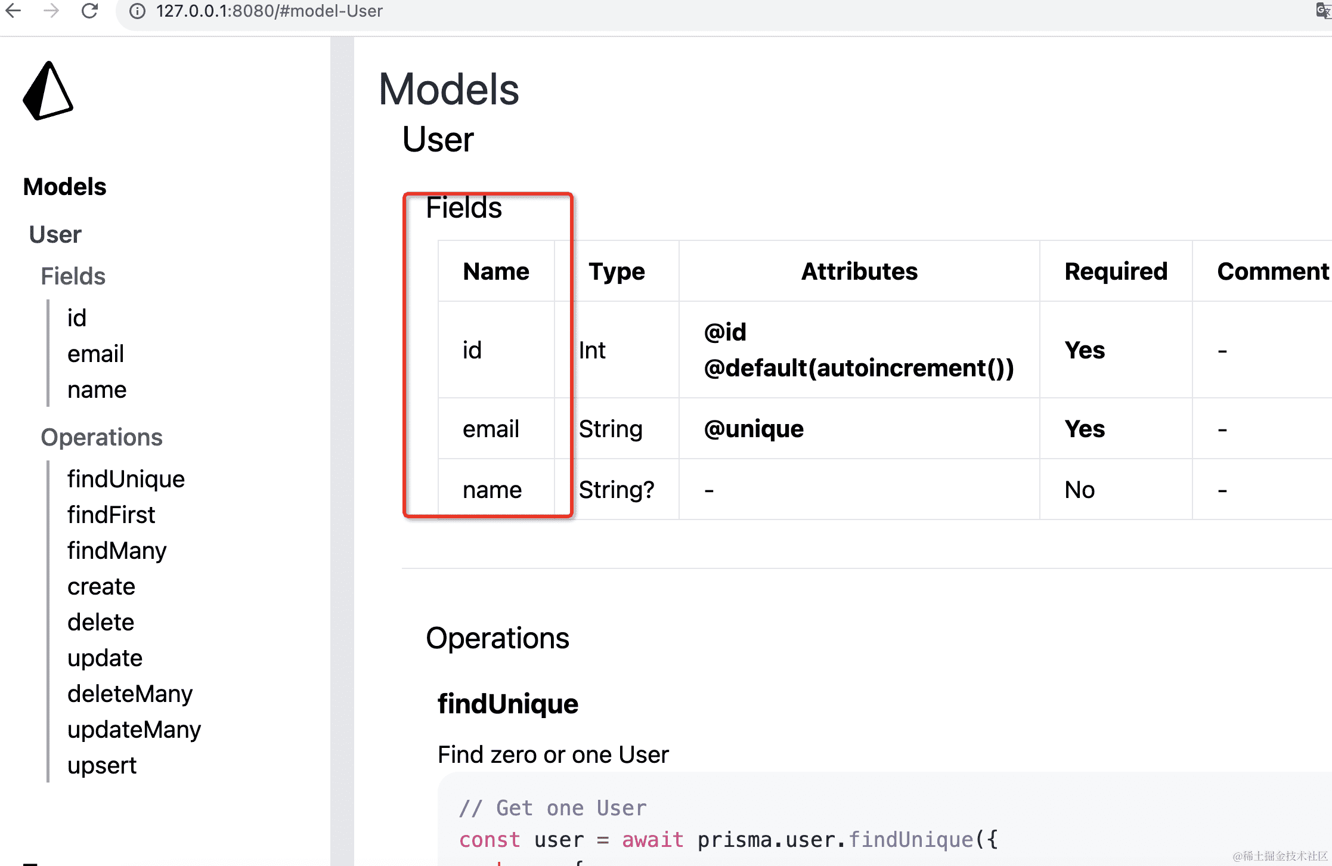Open the create operation sidebar link
The width and height of the screenshot is (1332, 866).
(101, 586)
